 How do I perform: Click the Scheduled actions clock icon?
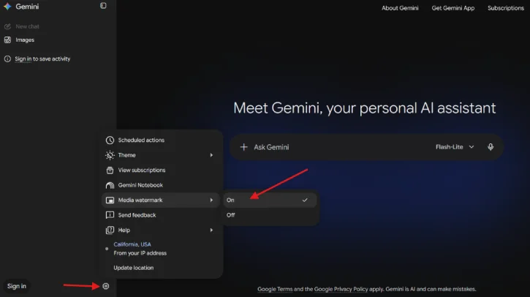pos(110,140)
